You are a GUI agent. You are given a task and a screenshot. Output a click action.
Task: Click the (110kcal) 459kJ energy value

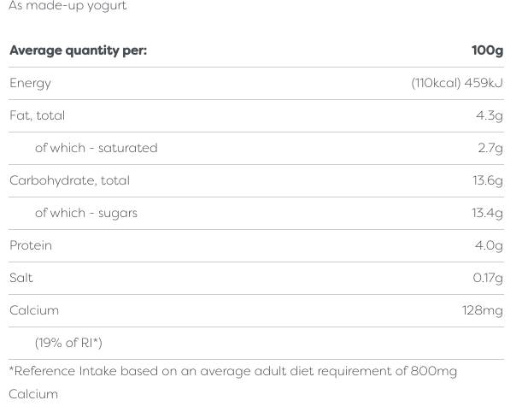[x=457, y=83]
